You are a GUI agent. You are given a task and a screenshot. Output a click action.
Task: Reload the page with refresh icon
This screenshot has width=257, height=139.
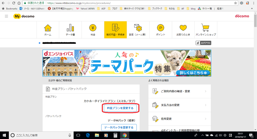14,3
